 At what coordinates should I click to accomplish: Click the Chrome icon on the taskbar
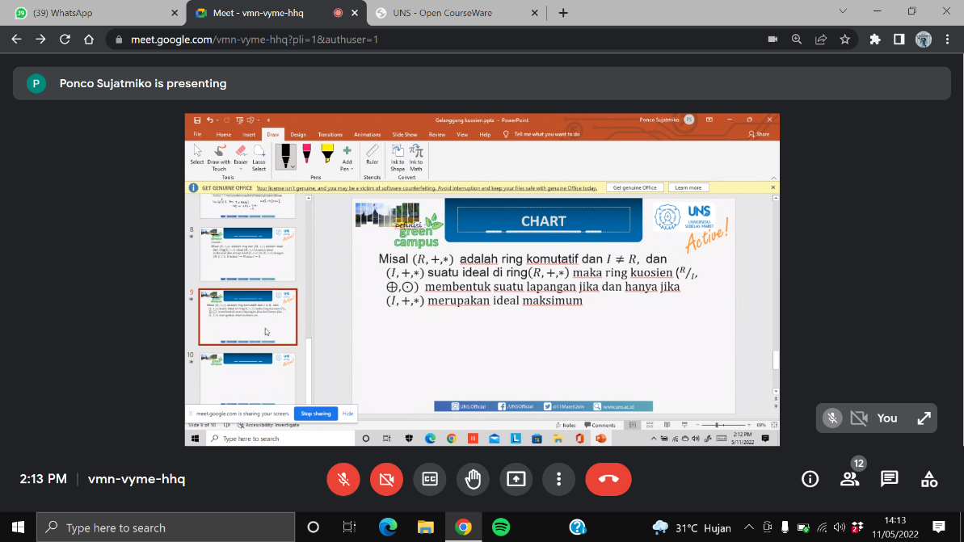tap(464, 527)
